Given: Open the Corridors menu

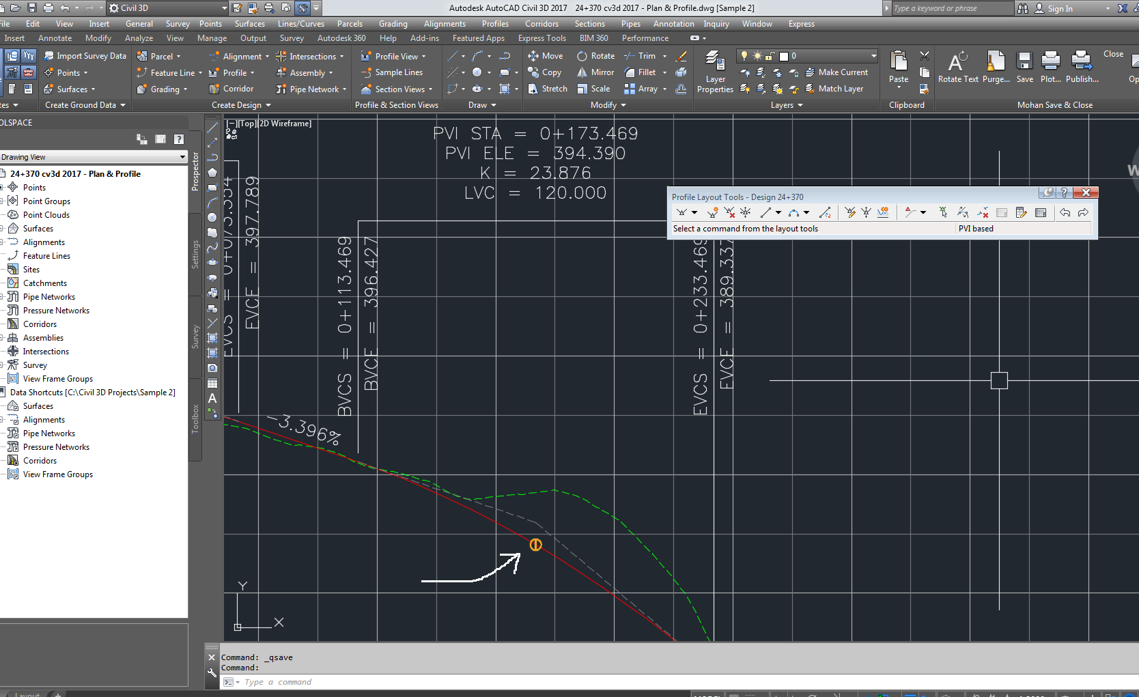Looking at the screenshot, I should coord(541,24).
